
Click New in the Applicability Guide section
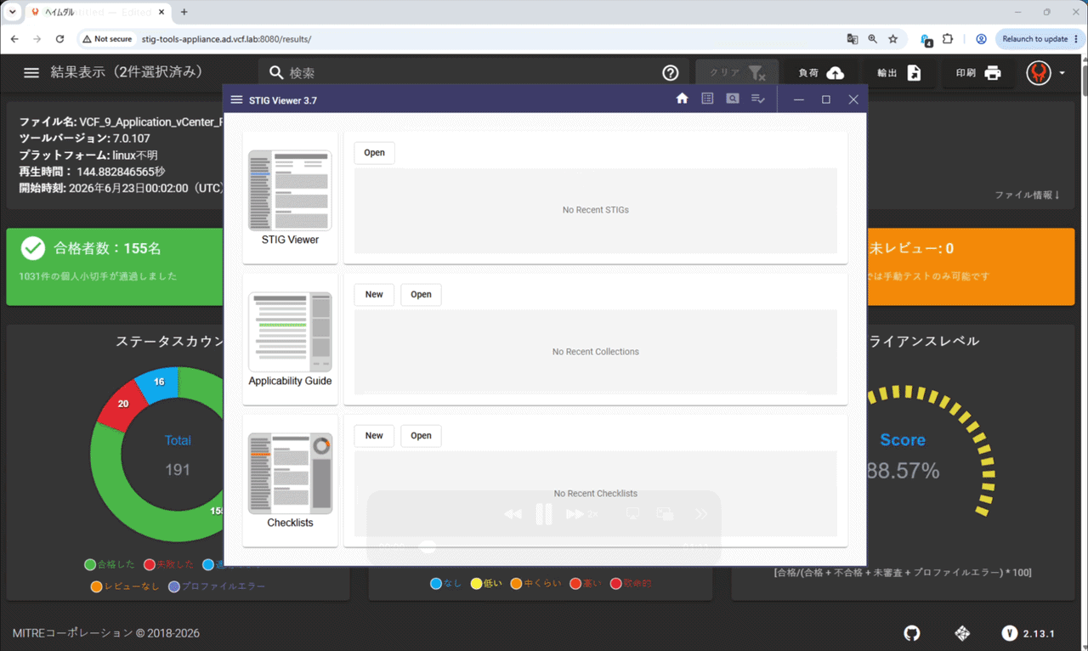(x=374, y=294)
